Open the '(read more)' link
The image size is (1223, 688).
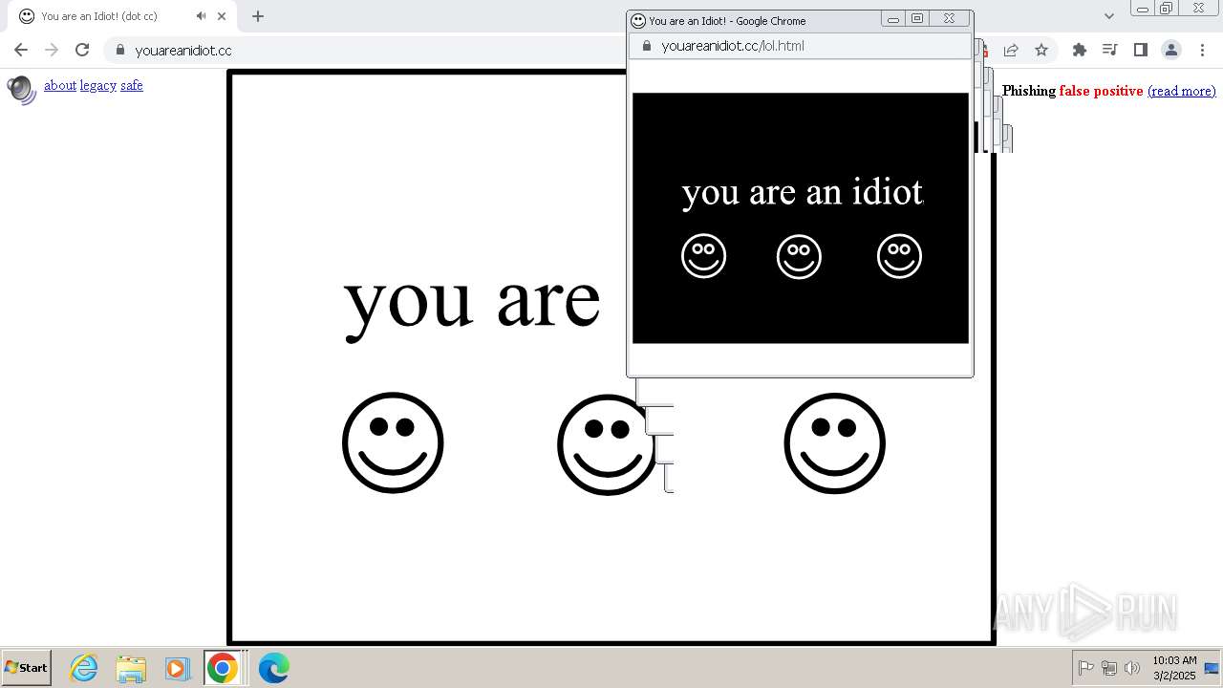tap(1182, 91)
